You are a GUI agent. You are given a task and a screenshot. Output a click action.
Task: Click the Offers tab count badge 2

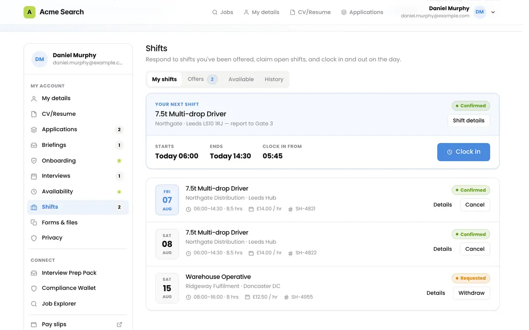point(212,79)
